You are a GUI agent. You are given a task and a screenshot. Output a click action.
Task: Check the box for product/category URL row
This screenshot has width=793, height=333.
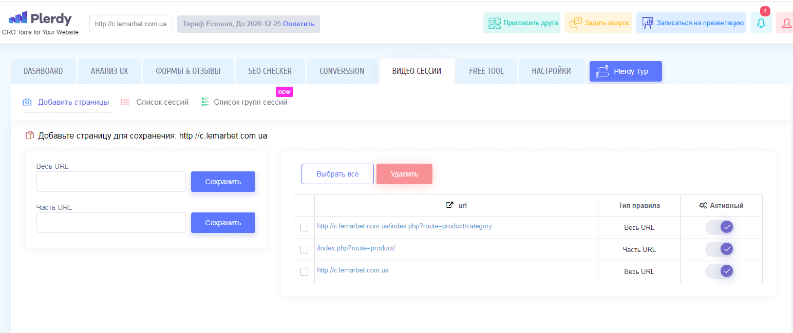pos(304,227)
